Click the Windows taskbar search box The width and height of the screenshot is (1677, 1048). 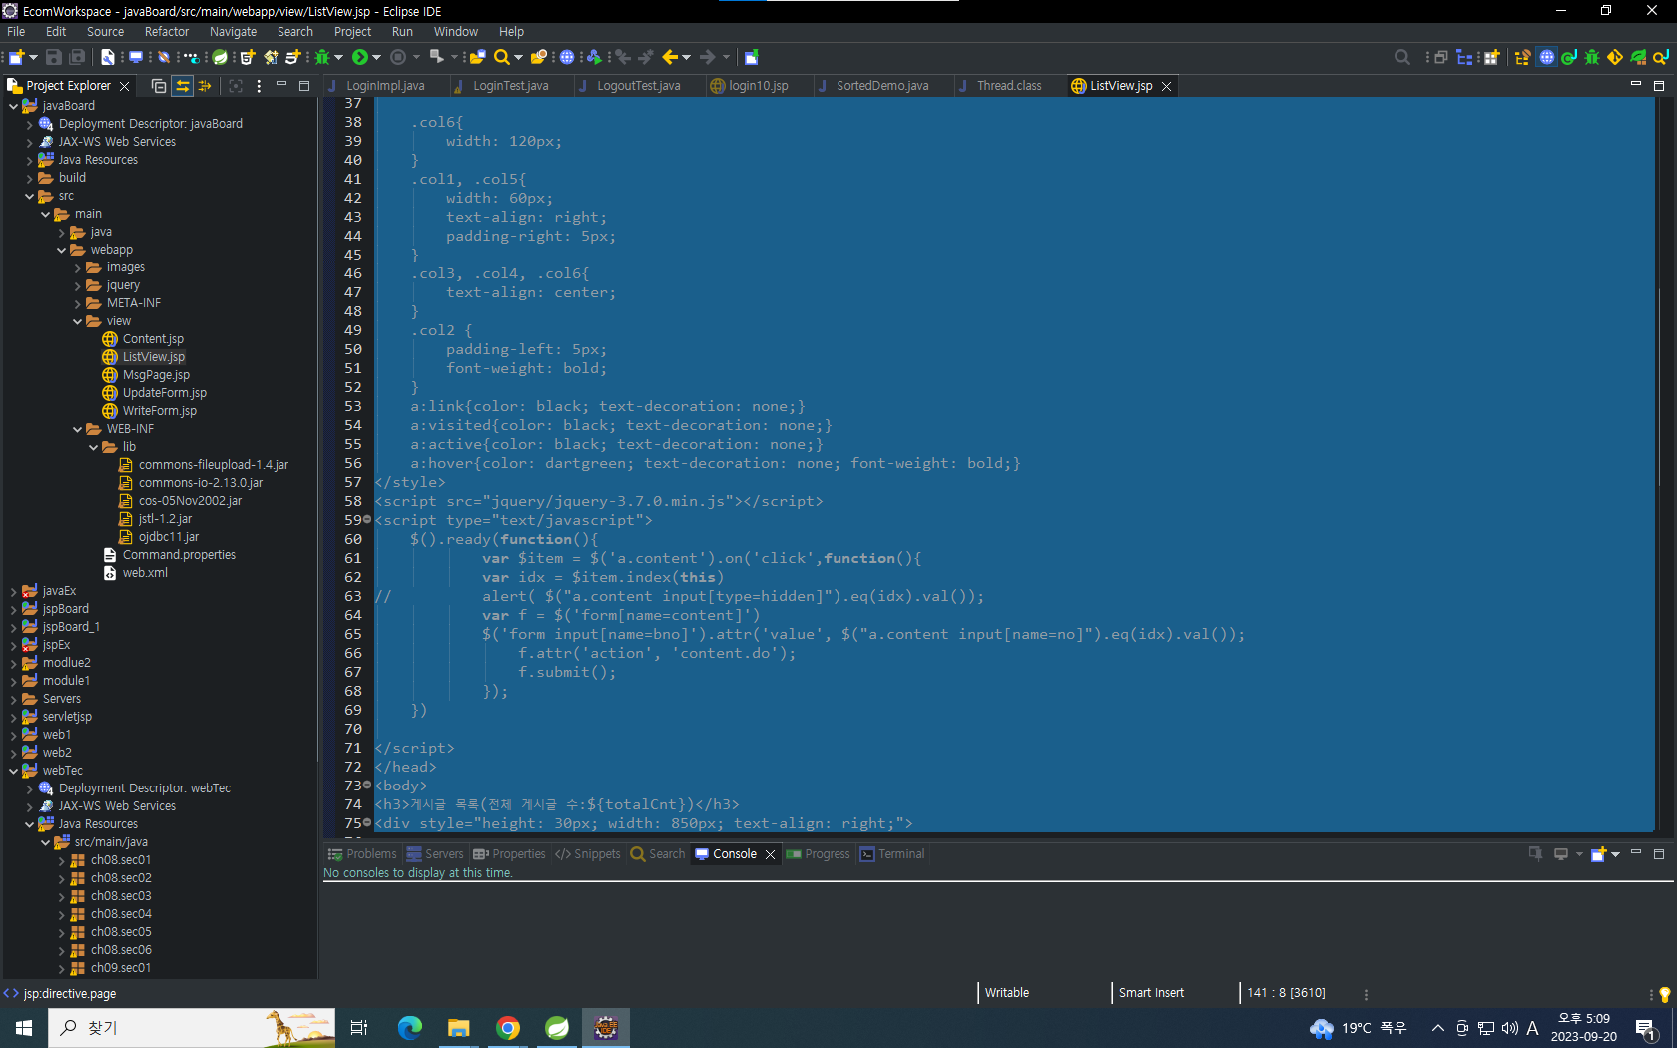click(x=192, y=1028)
